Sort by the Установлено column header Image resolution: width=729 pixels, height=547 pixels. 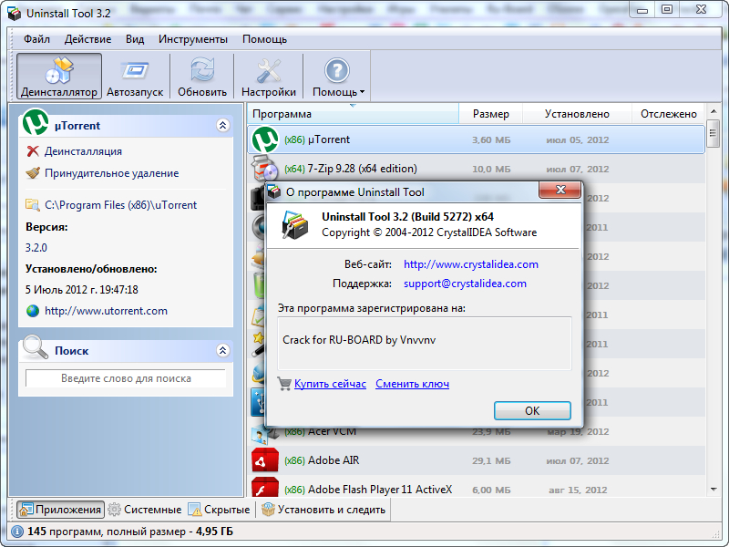click(x=577, y=114)
